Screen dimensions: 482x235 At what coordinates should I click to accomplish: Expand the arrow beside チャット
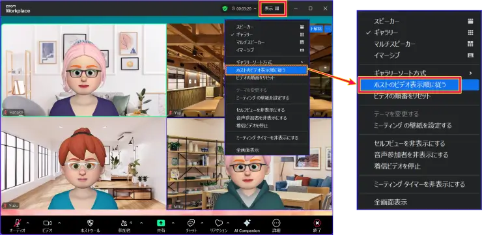pyautogui.click(x=203, y=223)
